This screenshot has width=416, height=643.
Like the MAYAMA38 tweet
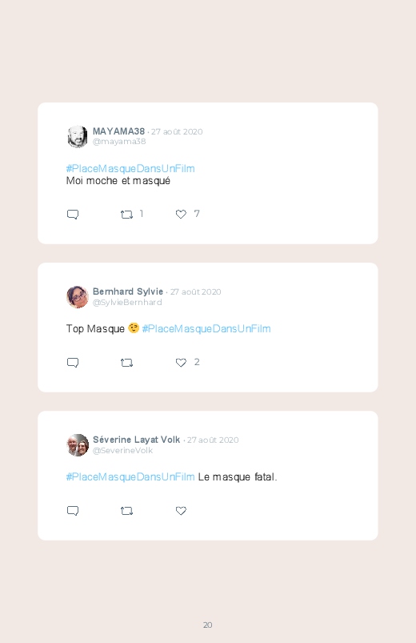click(181, 214)
